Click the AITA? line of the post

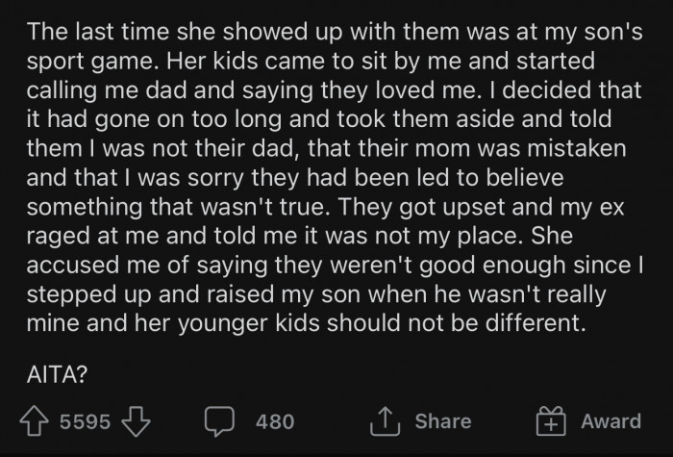click(x=57, y=374)
